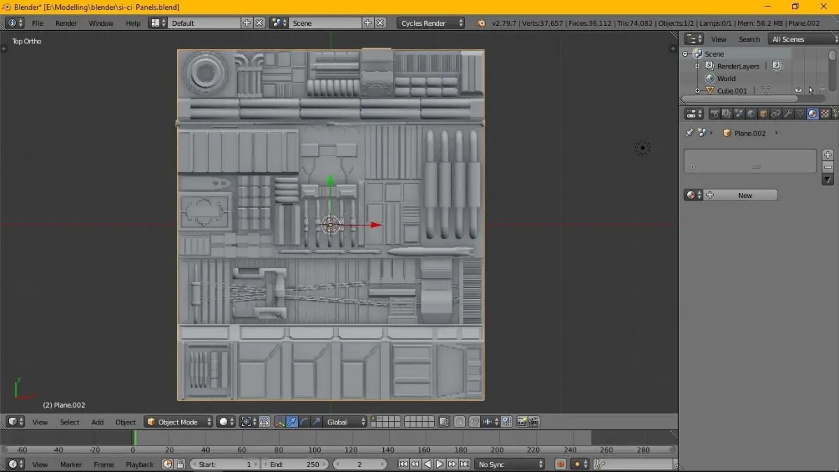The width and height of the screenshot is (839, 472).
Task: Toggle snap during transform magnet
Action: [475, 422]
